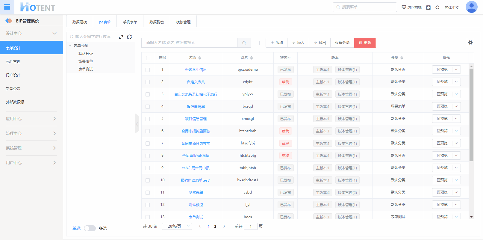Image resolution: width=483 pixels, height=240 pixels.
Task: Check the select-all checkbox in table header
Action: 148,58
